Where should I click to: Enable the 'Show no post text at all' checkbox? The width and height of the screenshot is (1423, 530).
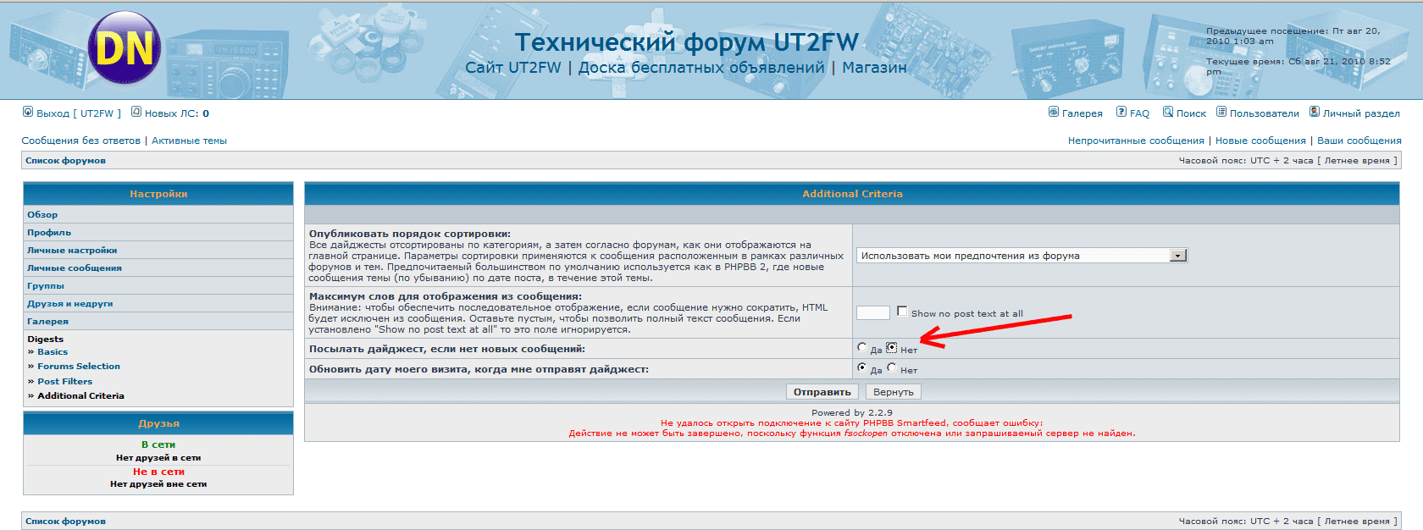point(902,311)
